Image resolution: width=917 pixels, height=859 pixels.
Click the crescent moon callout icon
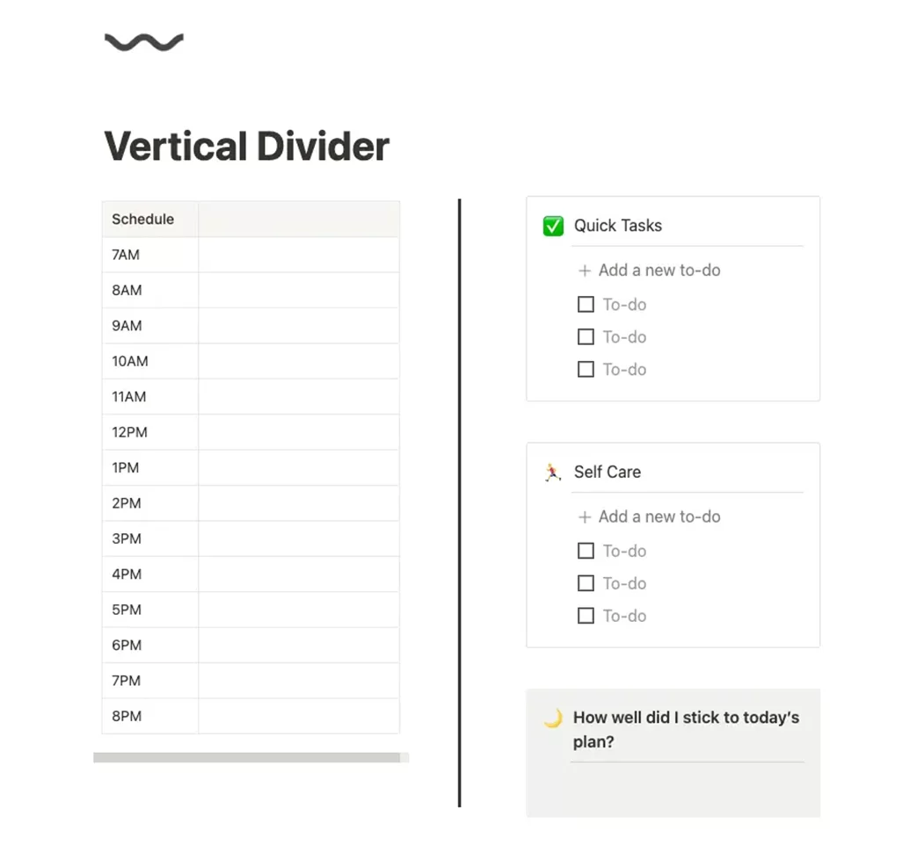[553, 718]
